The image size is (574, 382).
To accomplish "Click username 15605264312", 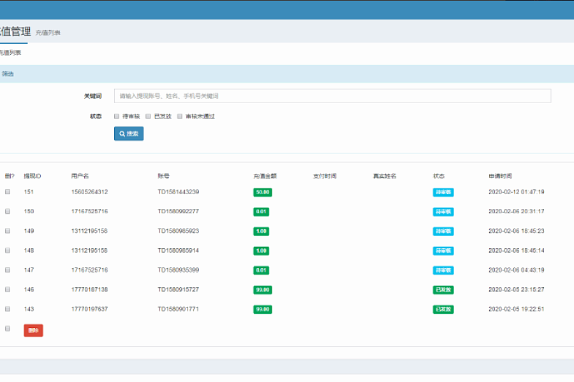I will coord(90,192).
